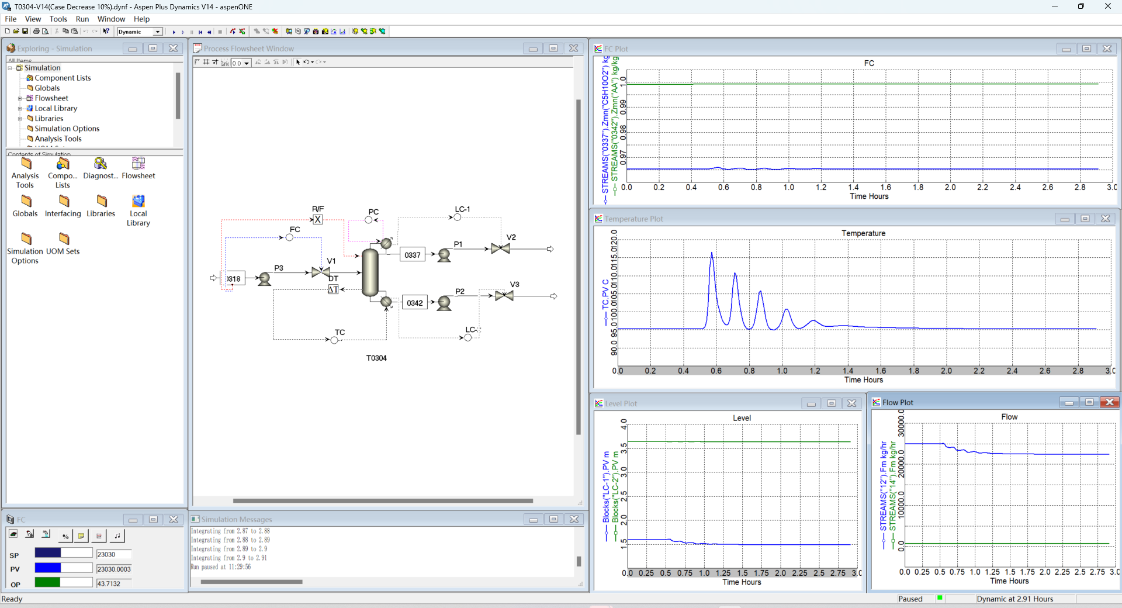Open the Configure button on FC faceplate

(x=82, y=536)
